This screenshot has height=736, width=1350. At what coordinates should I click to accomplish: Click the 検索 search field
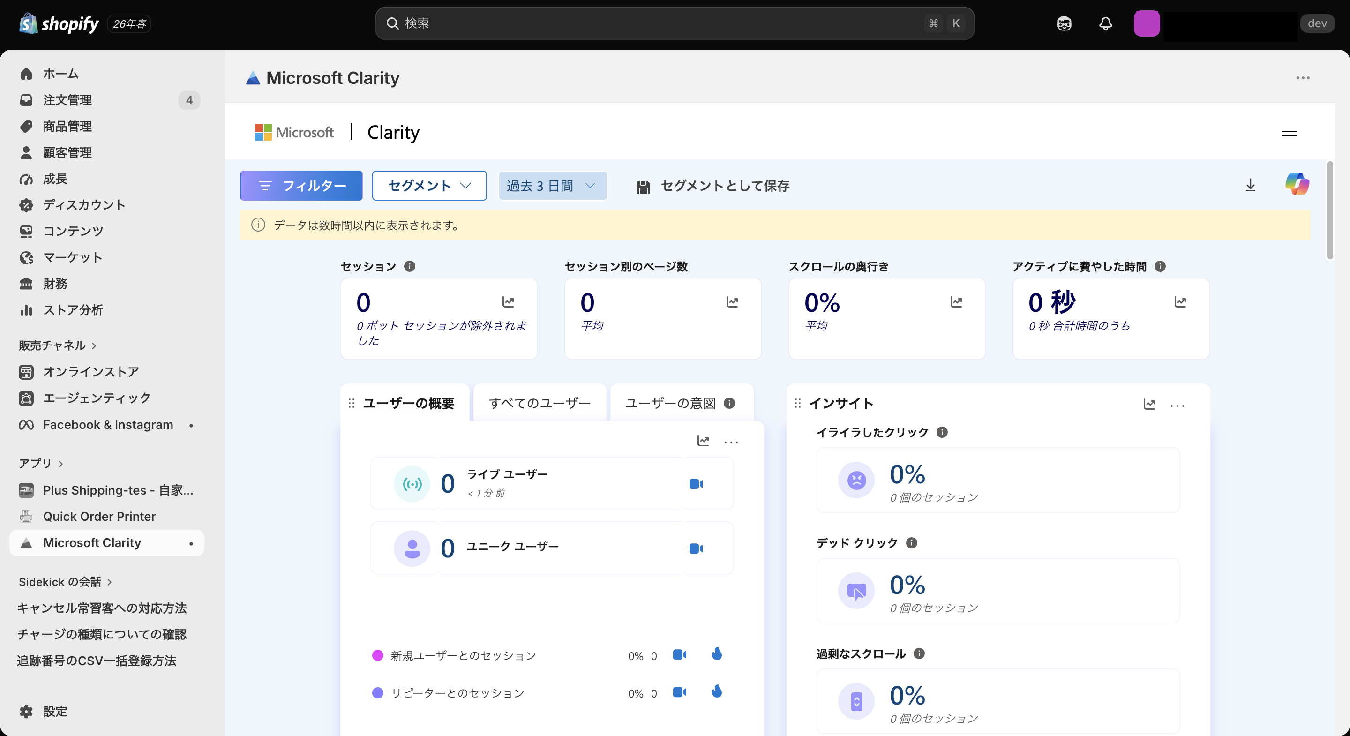click(675, 23)
